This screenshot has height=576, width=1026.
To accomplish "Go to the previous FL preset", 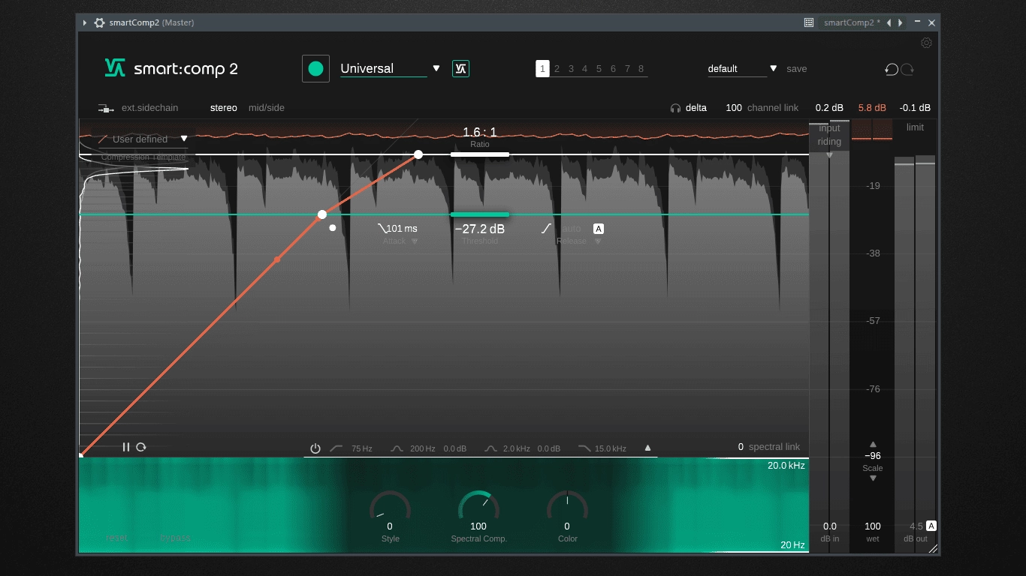I will click(x=889, y=22).
